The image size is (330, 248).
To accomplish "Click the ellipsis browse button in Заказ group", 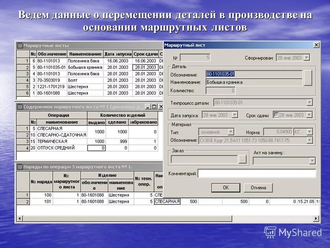I will click(243, 159).
